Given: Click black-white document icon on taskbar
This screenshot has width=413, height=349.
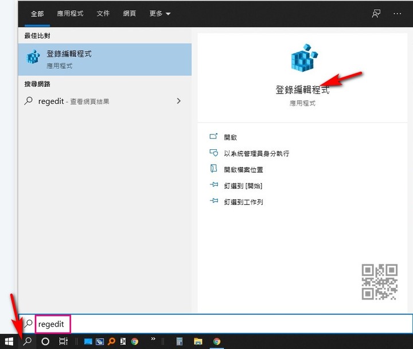Looking at the screenshot, I should [123, 342].
